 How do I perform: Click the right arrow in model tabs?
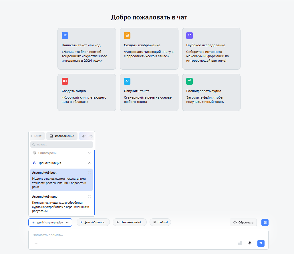click(x=92, y=136)
